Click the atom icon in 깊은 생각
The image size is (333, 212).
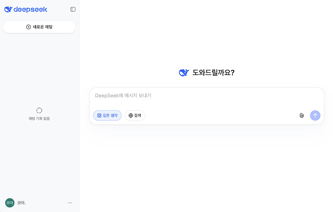tap(99, 116)
